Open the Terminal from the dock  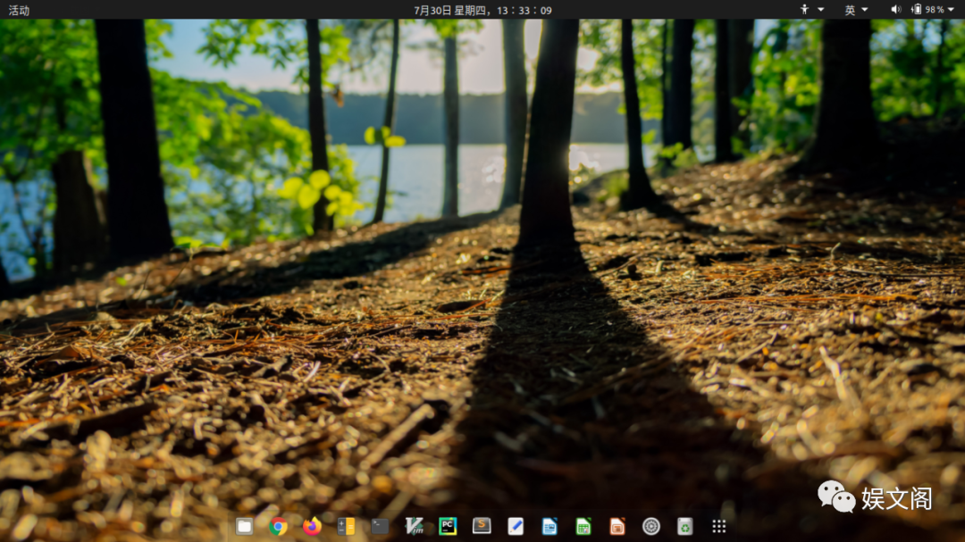(380, 526)
